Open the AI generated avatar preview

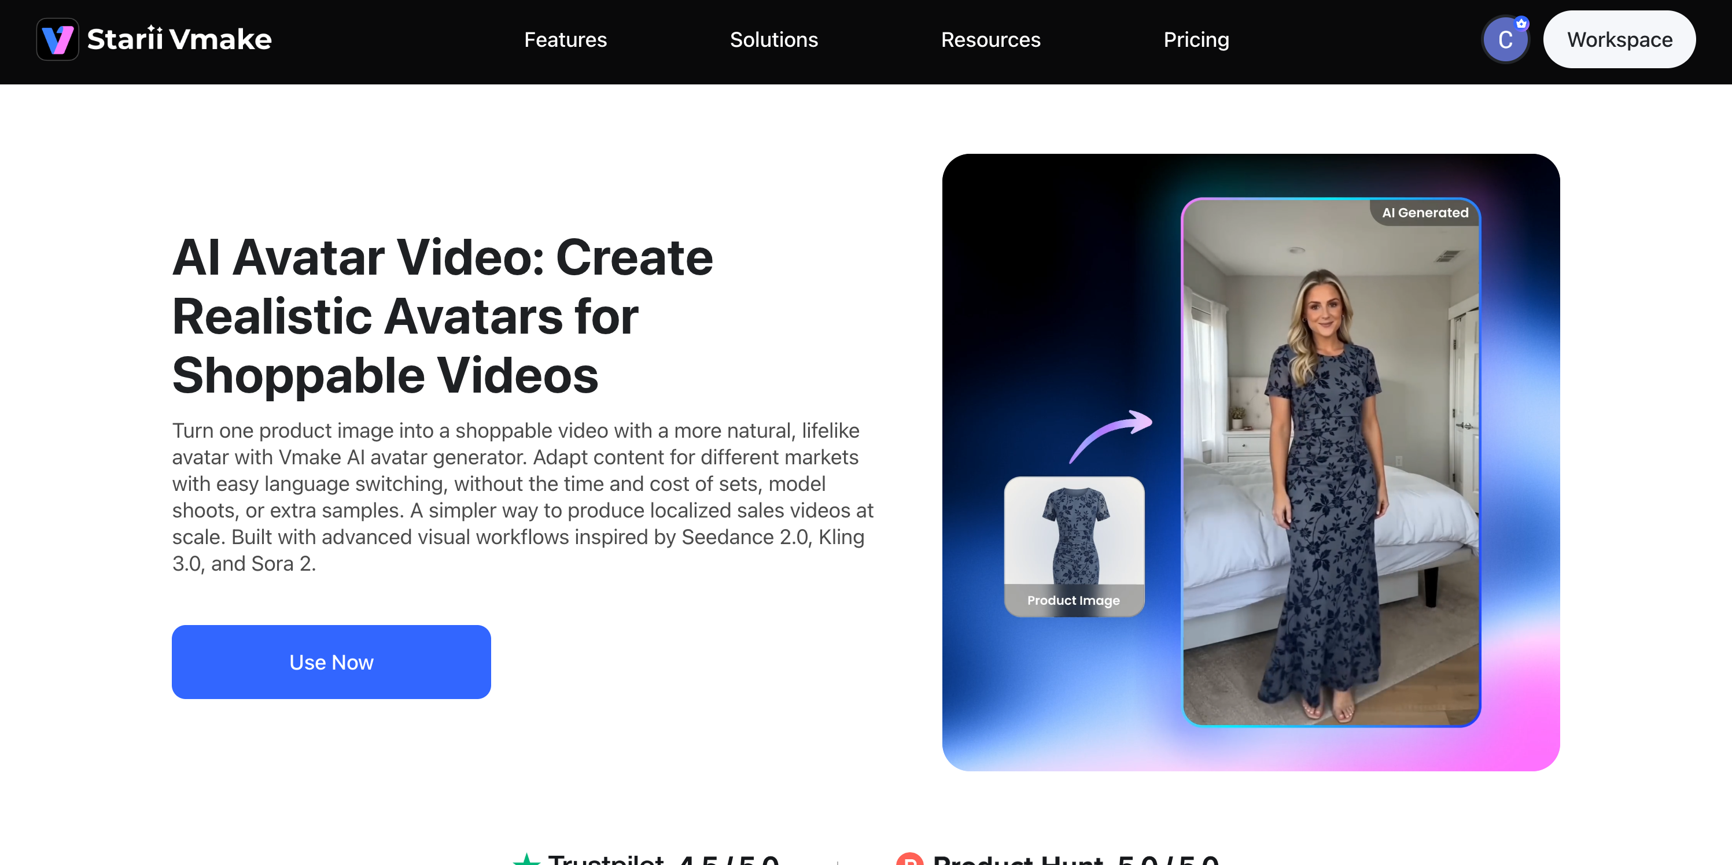coord(1331,463)
